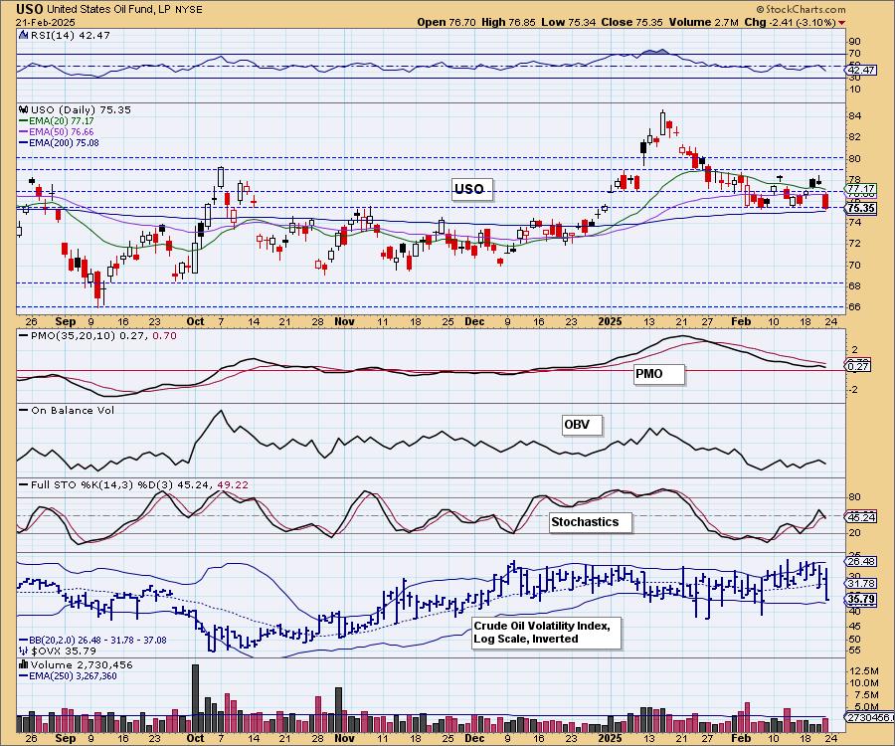Screen dimensions: 895x746
Task: Click the 77.17 EMA flag on right axis
Action: tap(861, 188)
